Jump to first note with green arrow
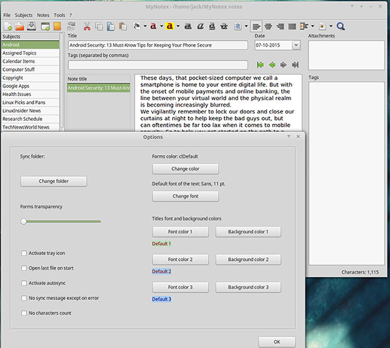Viewport: 390px width, 348px height. coord(260,65)
